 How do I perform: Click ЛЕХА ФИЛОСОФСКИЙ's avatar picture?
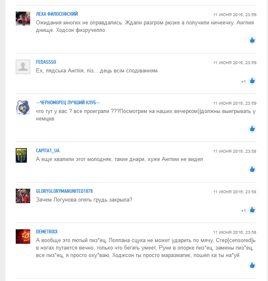[23, 19]
